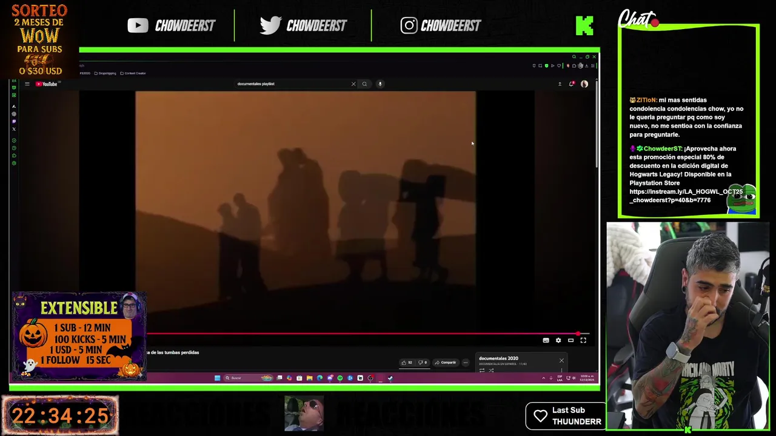Image resolution: width=776 pixels, height=436 pixels.
Task: Click ChowdeerST username in chat
Action: (663, 149)
